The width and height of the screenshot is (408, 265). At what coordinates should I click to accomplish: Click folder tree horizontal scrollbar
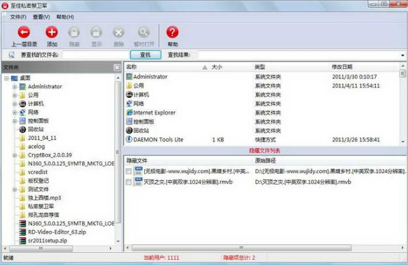(x=41, y=249)
